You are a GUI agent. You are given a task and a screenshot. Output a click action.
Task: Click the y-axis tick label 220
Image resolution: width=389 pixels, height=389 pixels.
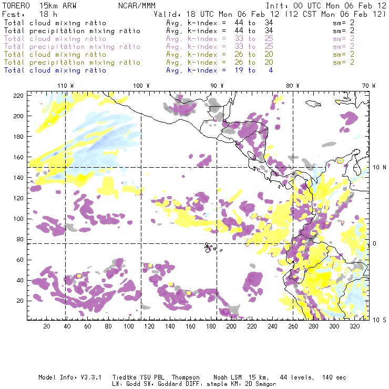(19, 95)
